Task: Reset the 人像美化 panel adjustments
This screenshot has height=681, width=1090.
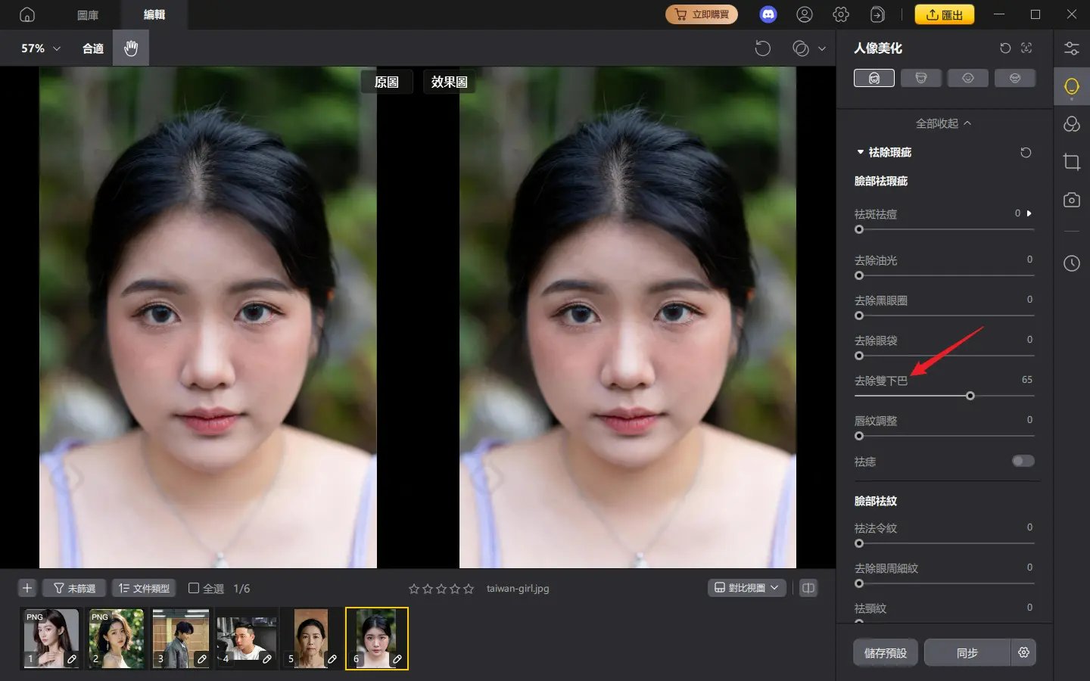Action: (1005, 48)
